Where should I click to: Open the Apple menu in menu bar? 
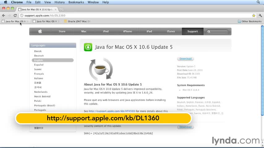[6, 2]
